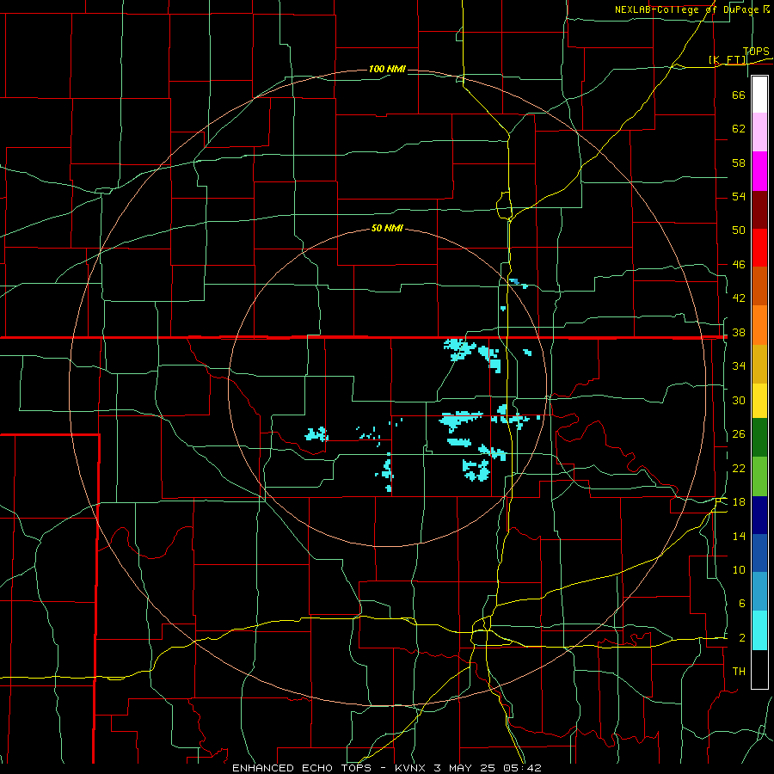This screenshot has width=774, height=774.
Task: Pick the cyan legend swatch near 2
Action: coord(759,630)
